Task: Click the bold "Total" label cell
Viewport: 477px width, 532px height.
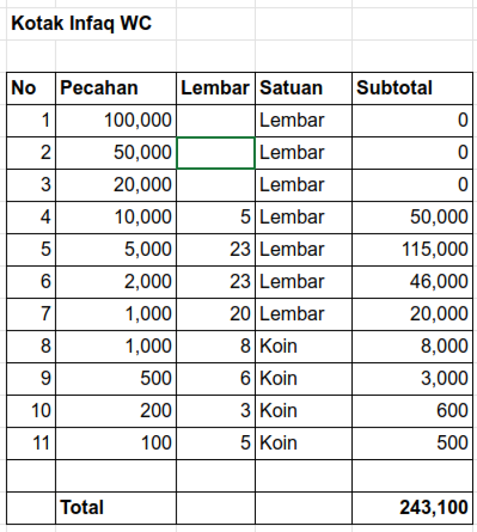Action: pyautogui.click(x=116, y=508)
